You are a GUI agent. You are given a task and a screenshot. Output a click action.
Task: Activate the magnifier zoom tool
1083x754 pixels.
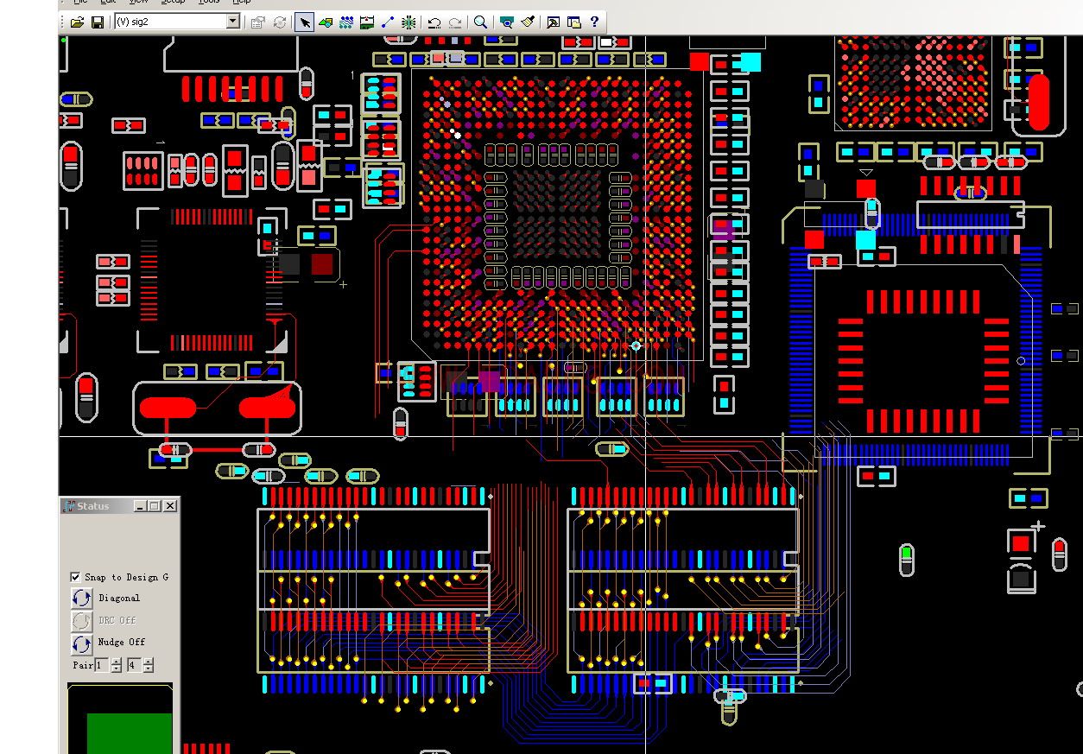coord(481,22)
